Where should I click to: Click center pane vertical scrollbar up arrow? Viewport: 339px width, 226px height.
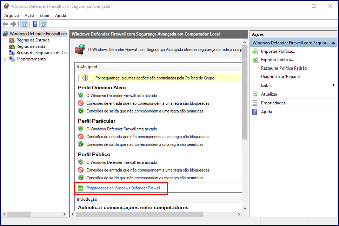point(245,43)
